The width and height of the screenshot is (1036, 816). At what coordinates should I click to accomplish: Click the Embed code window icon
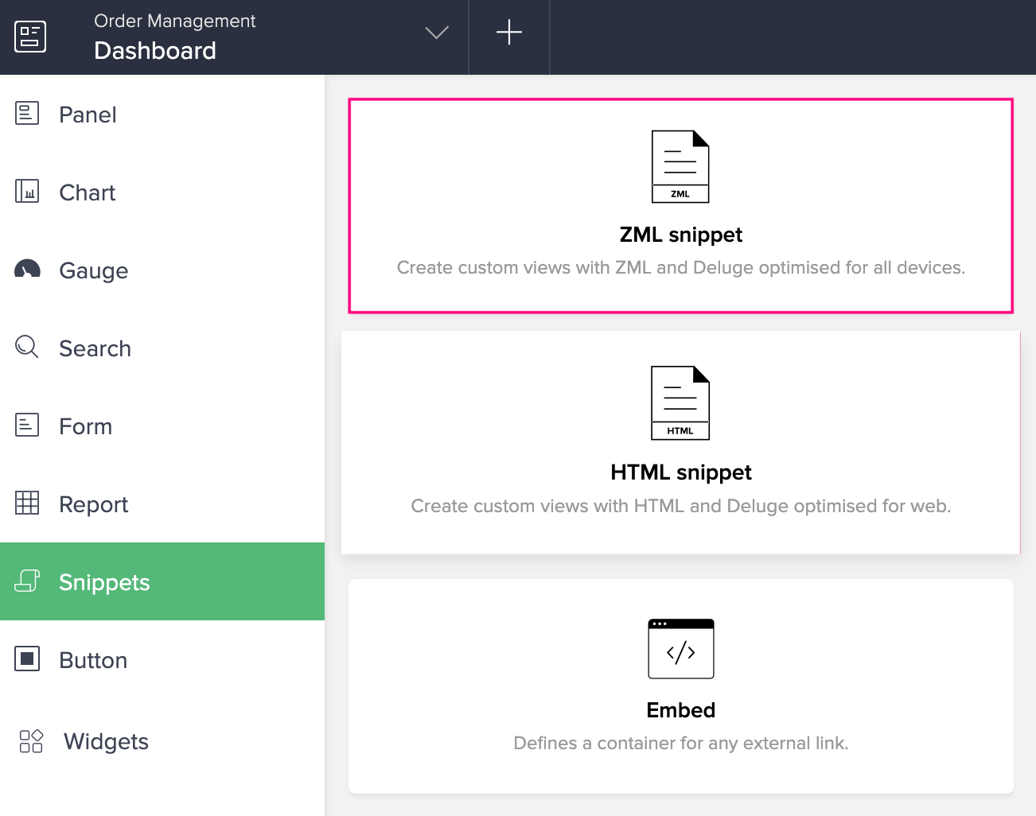681,649
